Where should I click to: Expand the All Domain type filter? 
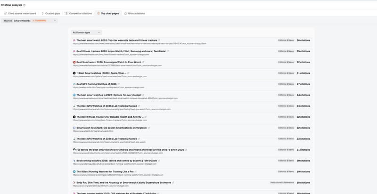[86, 32]
